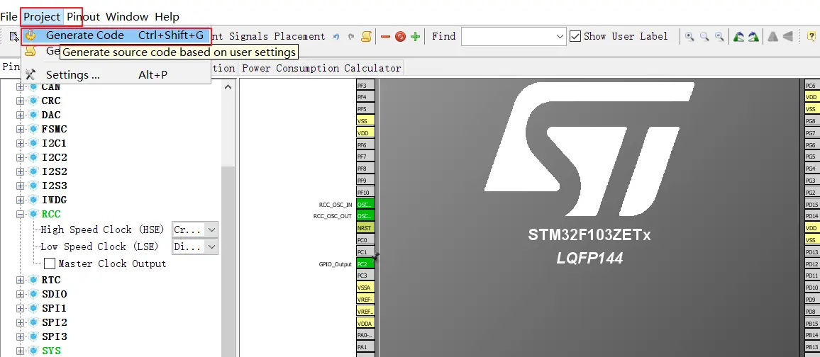This screenshot has height=357, width=820.
Task: Click the NRST pin on the chip
Action: (365, 227)
